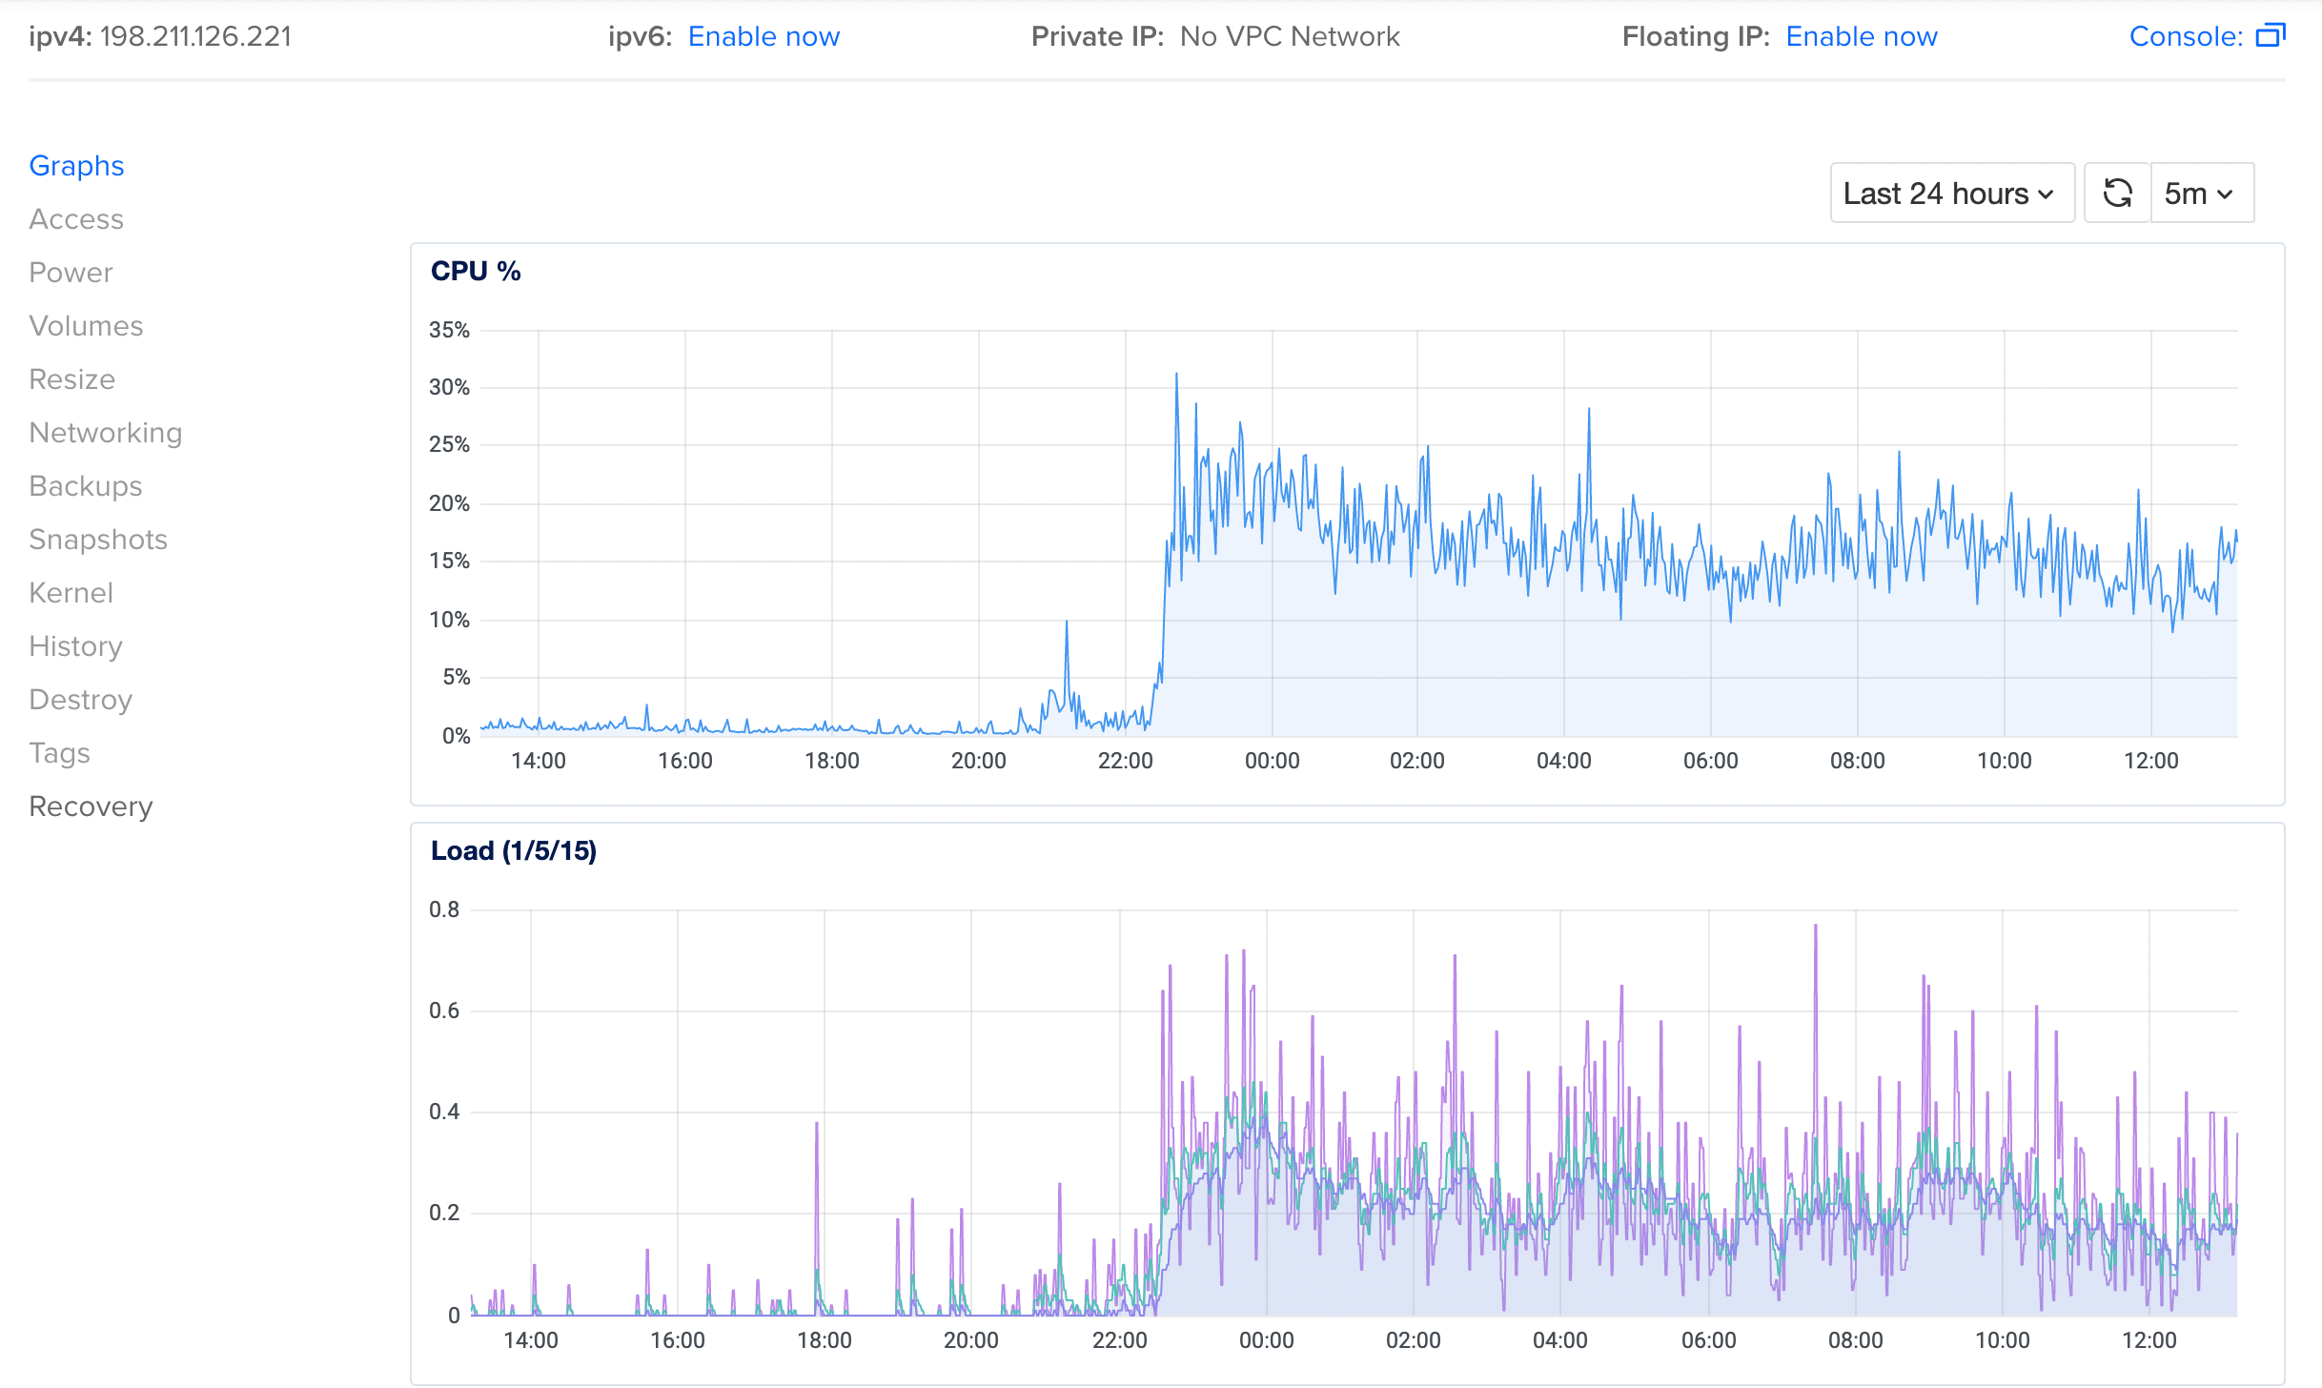This screenshot has height=1388, width=2322.
Task: View the History section
Action: [75, 646]
